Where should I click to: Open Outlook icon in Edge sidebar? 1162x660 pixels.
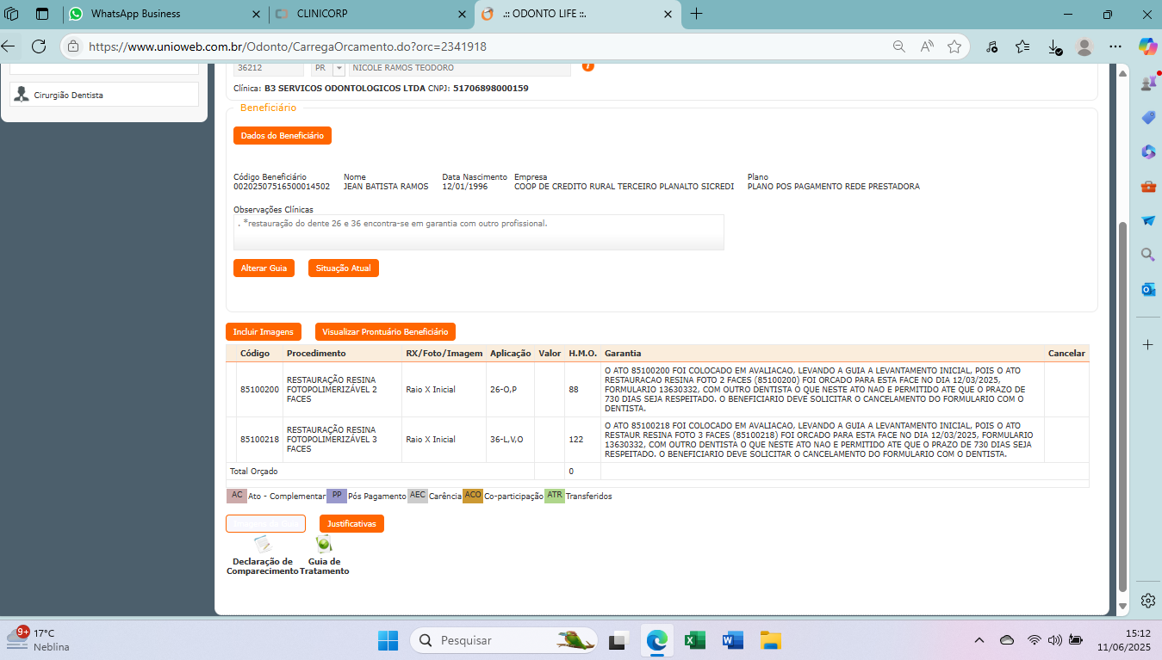(1147, 289)
